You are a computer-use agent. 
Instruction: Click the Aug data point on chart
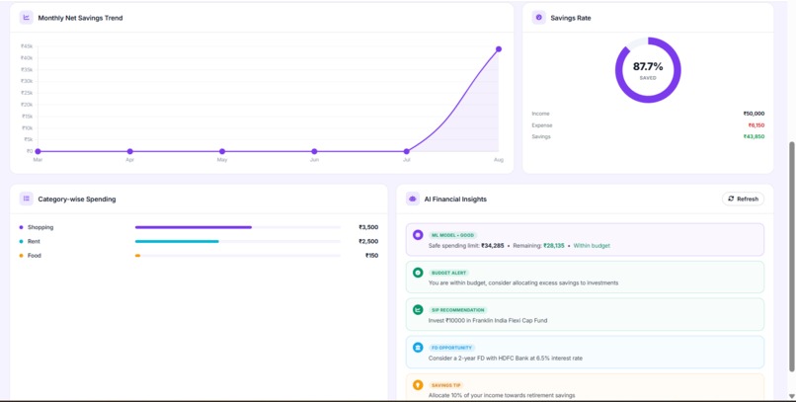[x=499, y=49]
